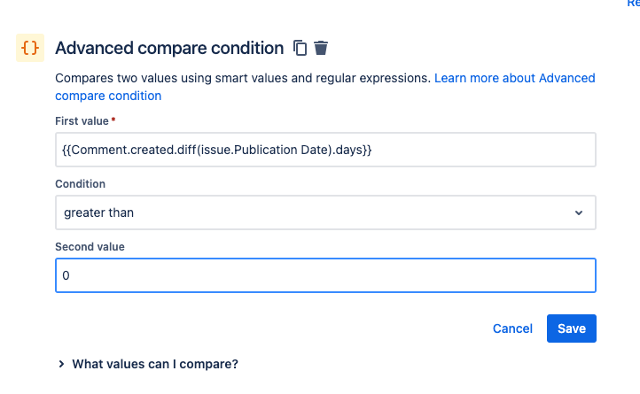Open Learn more about Advanced link

(515, 78)
